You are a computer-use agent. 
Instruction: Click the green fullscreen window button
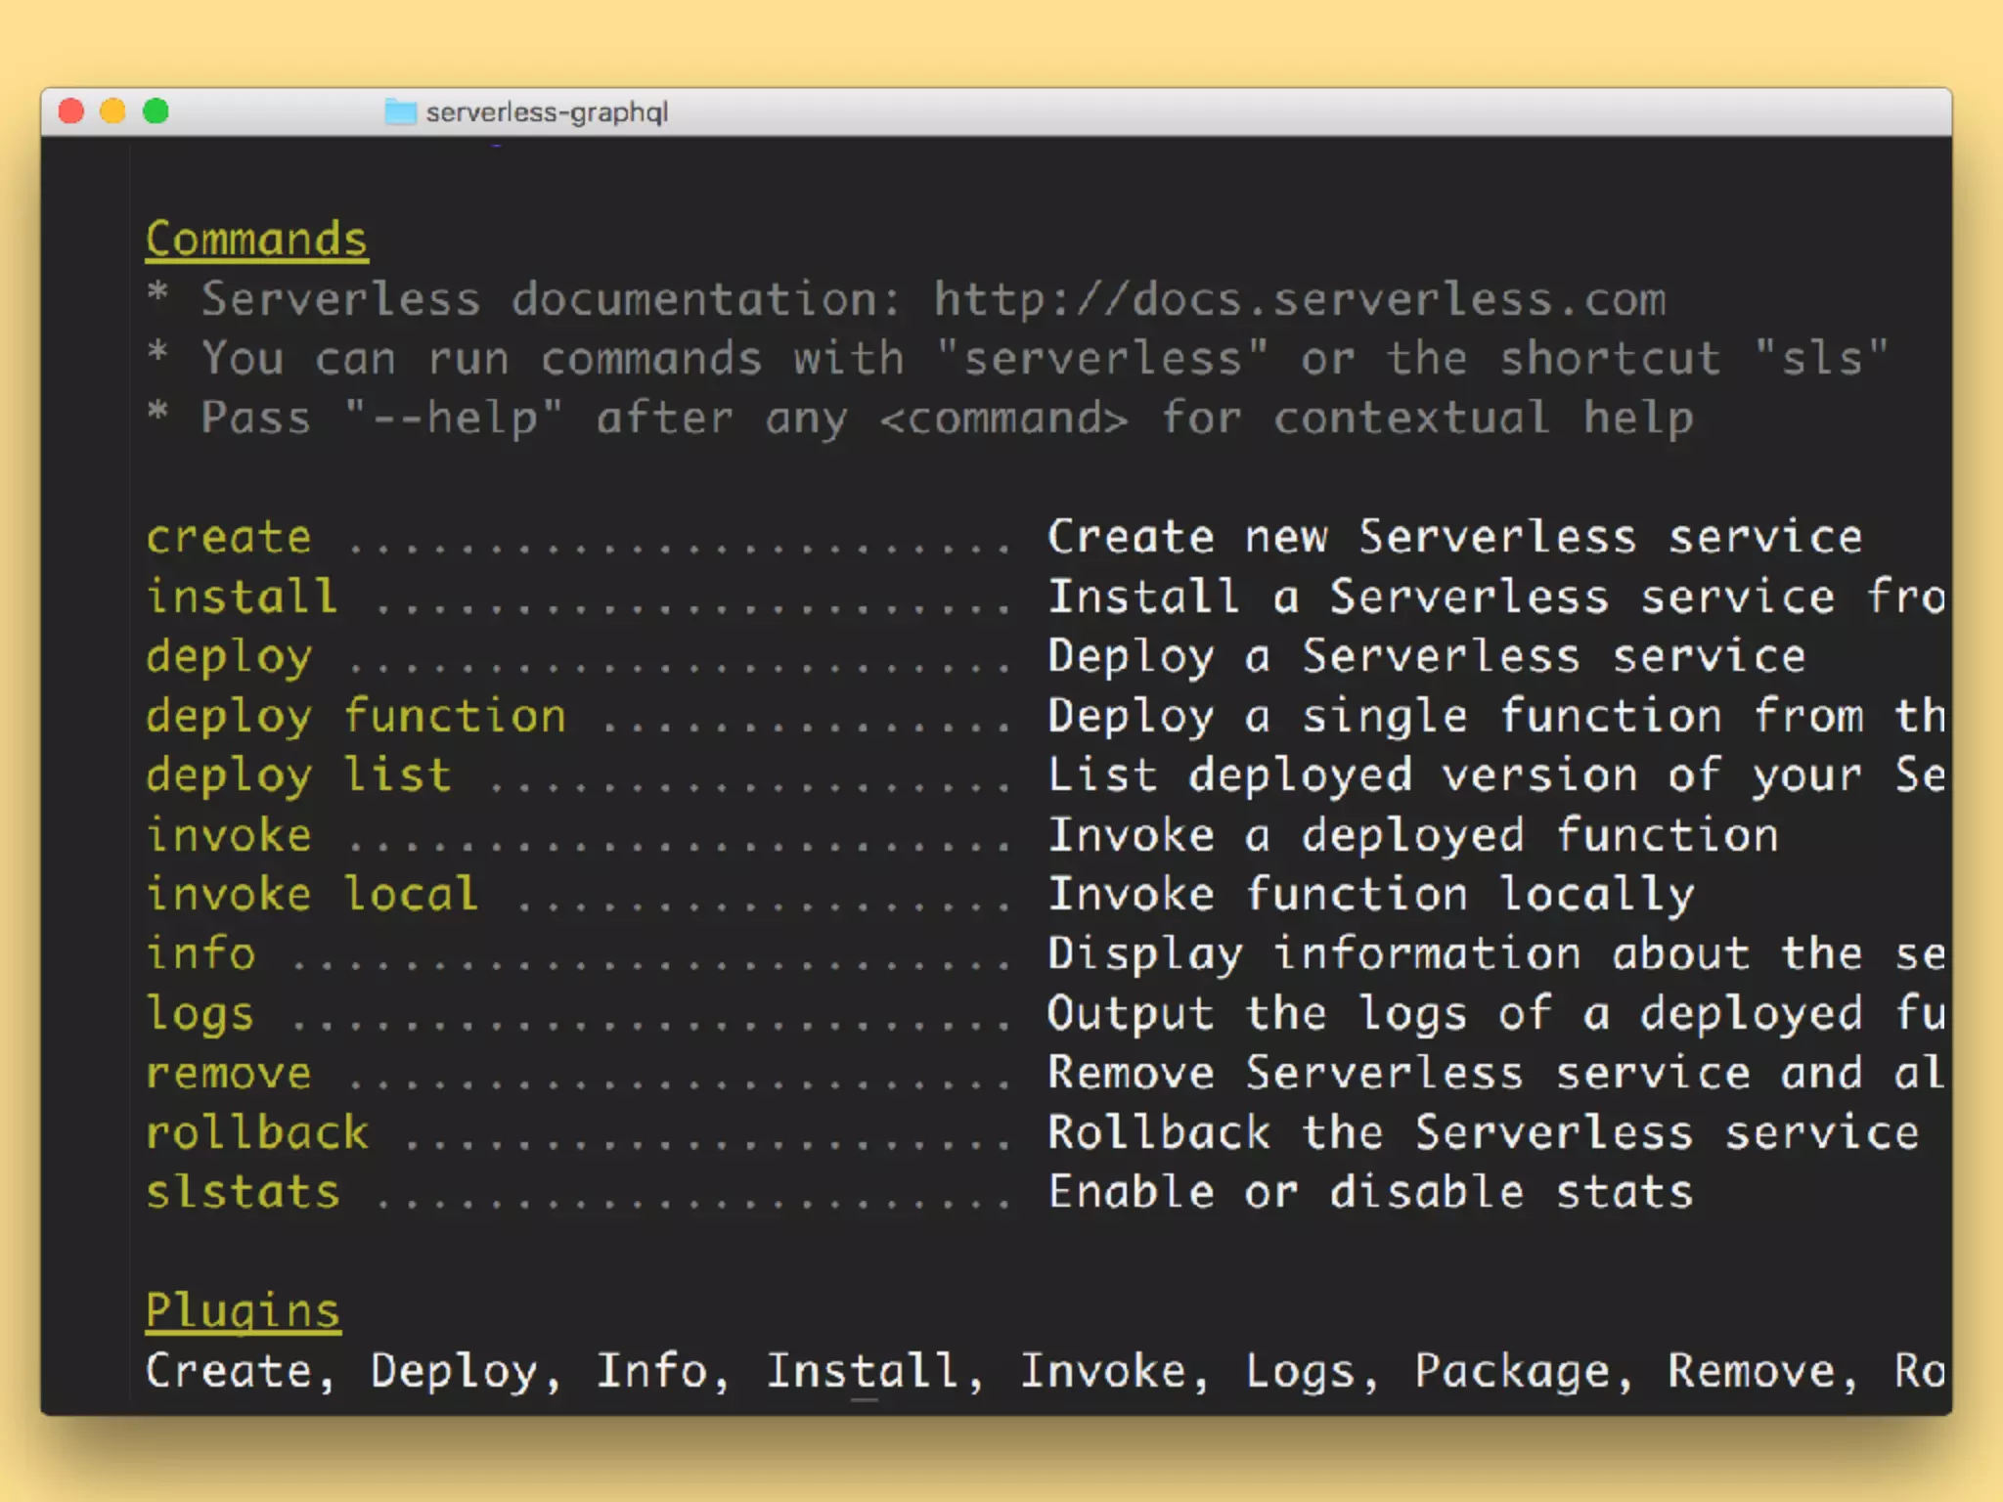156,111
